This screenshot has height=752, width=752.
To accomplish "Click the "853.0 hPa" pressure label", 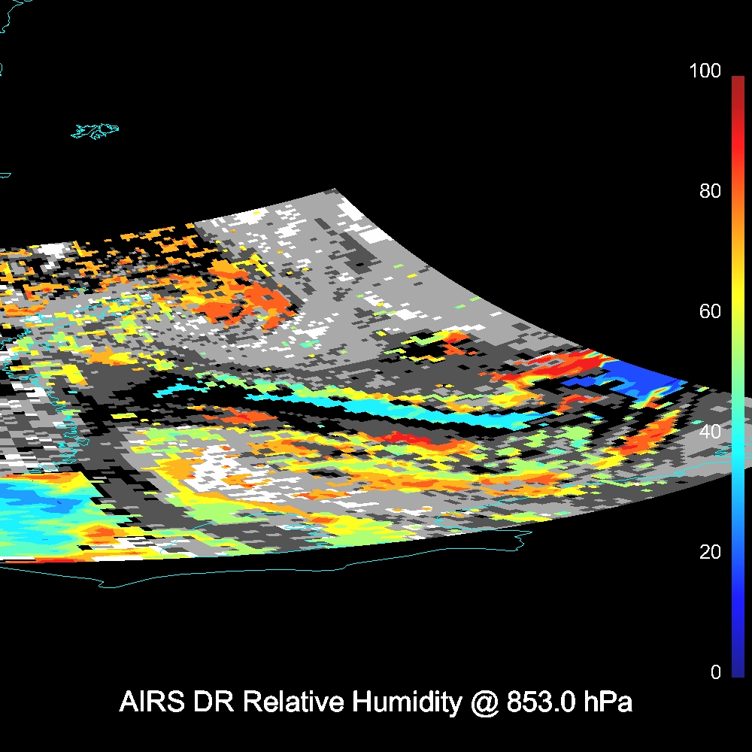I will pos(569,702).
